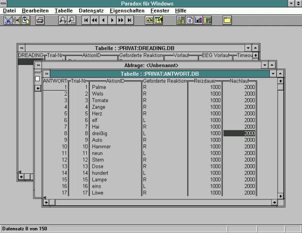
Task: Open the folder icon in toolbar
Action: click(227, 20)
